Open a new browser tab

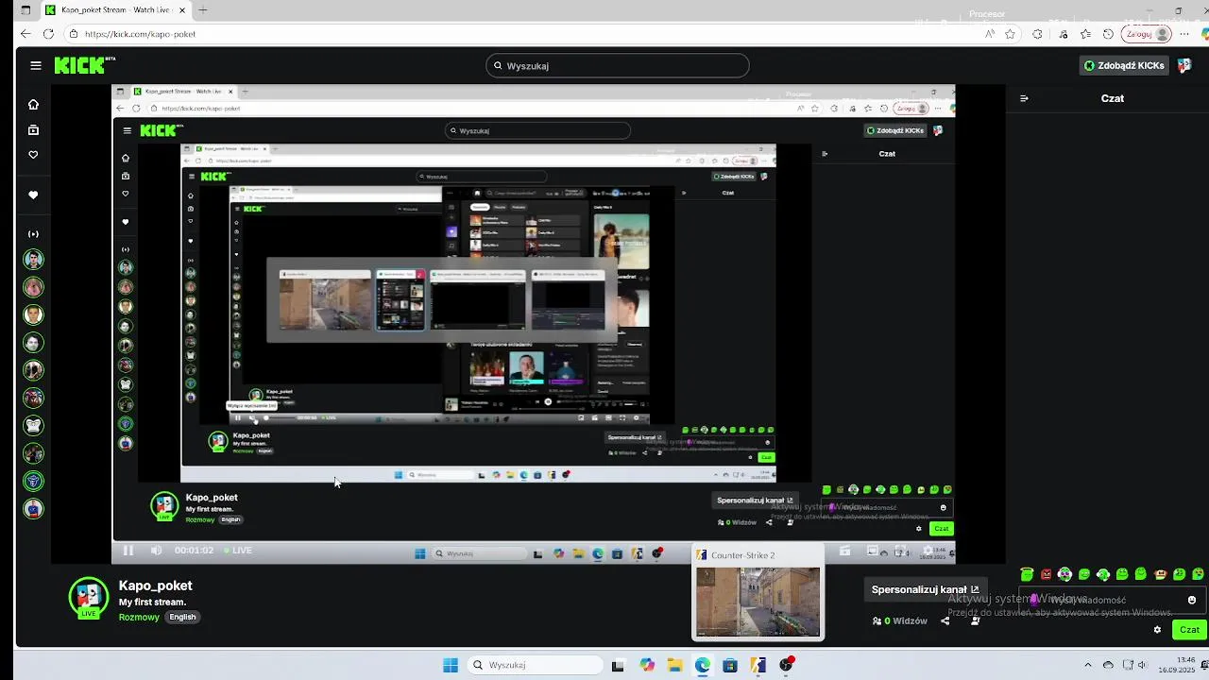203,10
